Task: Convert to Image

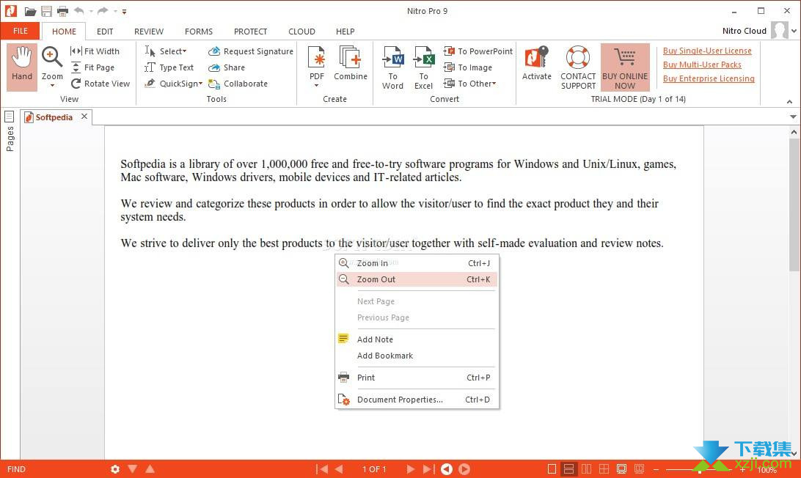Action: pyautogui.click(x=468, y=67)
